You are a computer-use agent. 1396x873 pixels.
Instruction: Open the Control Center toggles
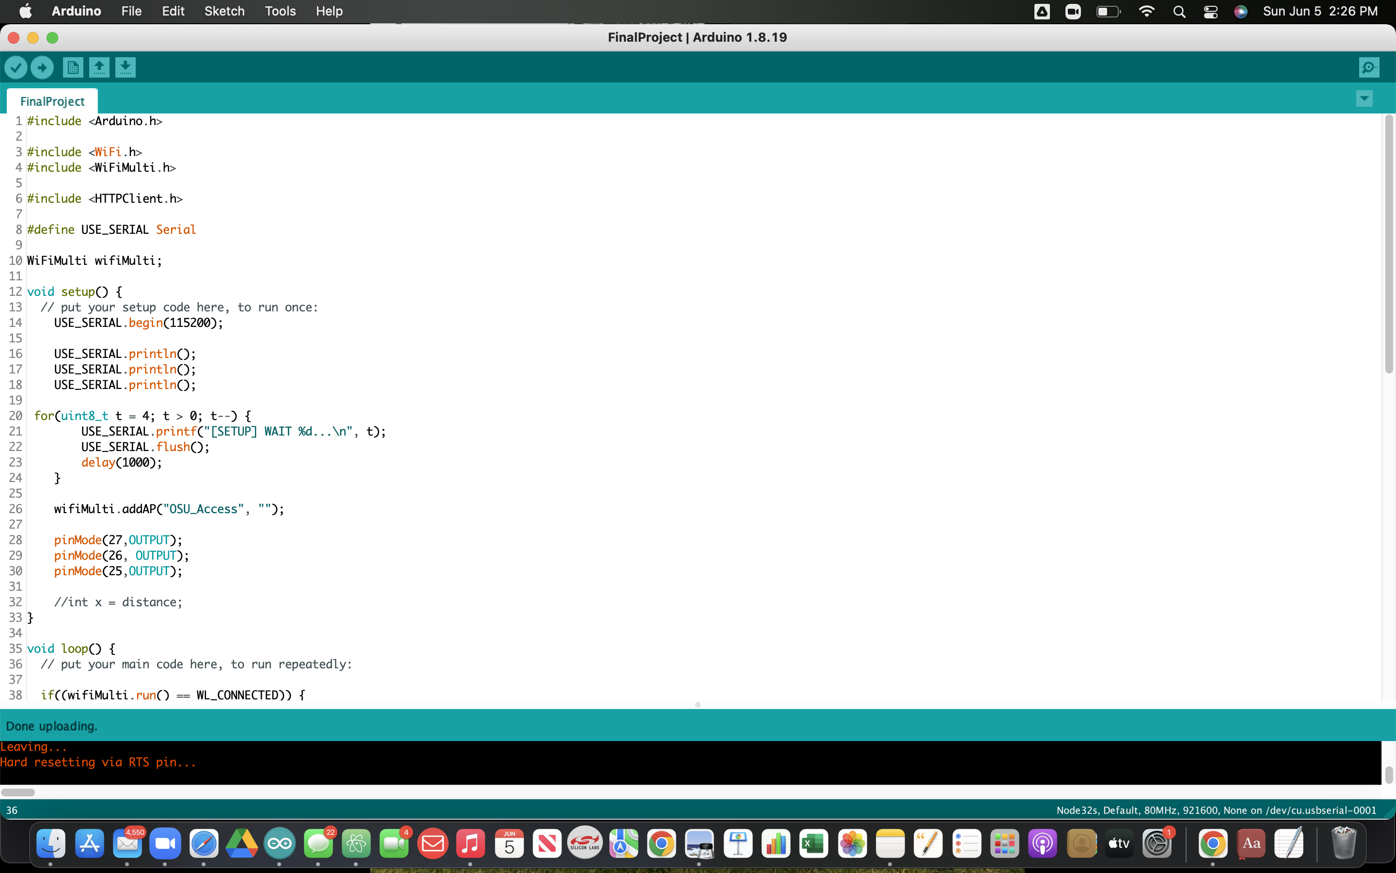tap(1210, 12)
